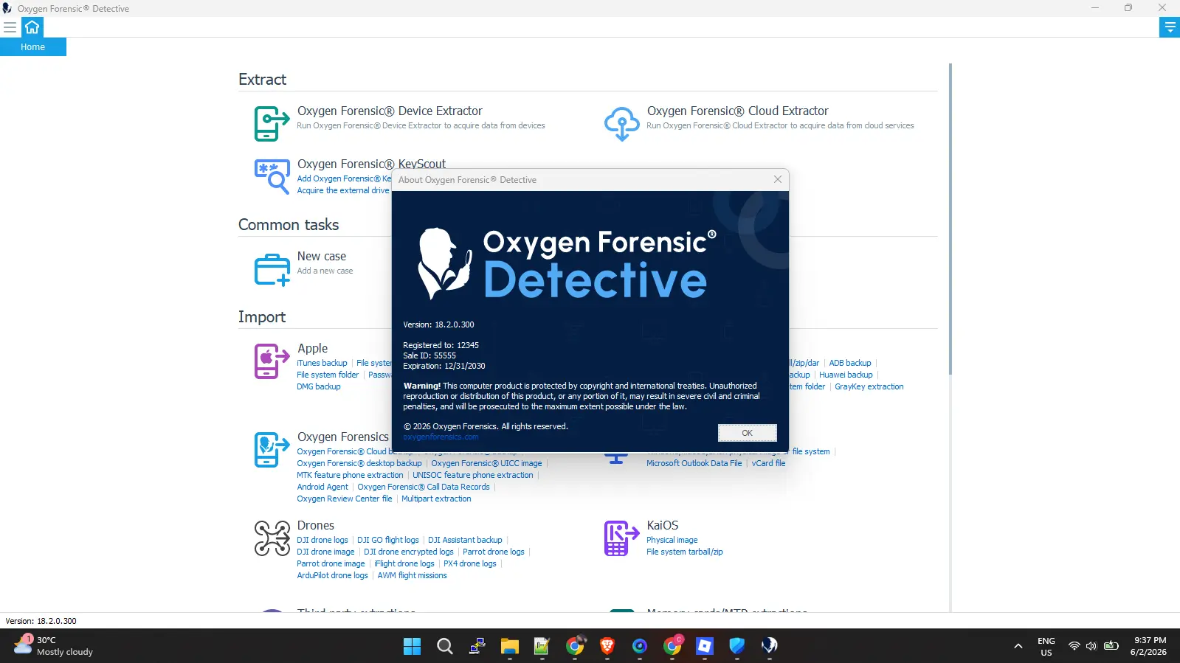The width and height of the screenshot is (1180, 663).
Task: Show hidden tray icons chevron
Action: point(1018,646)
